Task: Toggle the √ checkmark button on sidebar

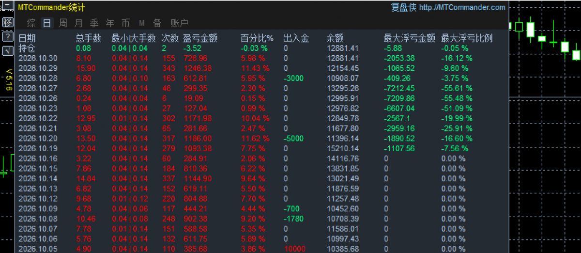Action: point(8,51)
